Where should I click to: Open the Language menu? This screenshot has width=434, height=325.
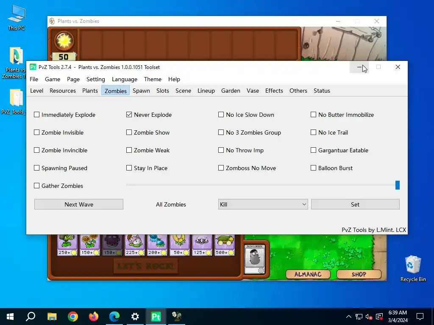click(x=125, y=79)
